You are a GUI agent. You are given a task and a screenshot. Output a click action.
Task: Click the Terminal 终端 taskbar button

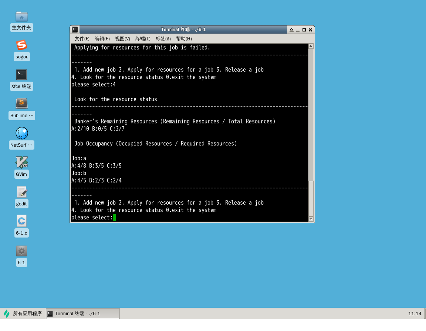(82, 314)
